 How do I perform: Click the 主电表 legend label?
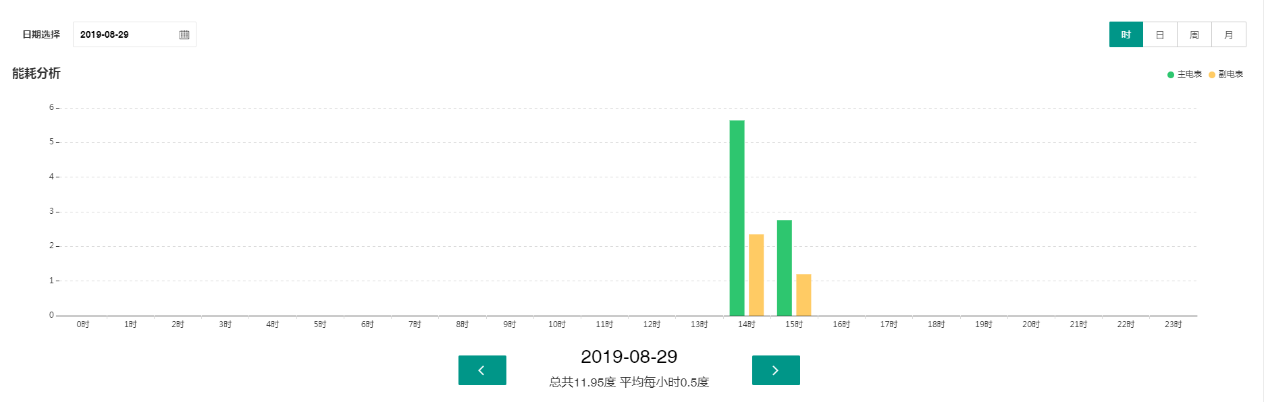(x=1190, y=75)
